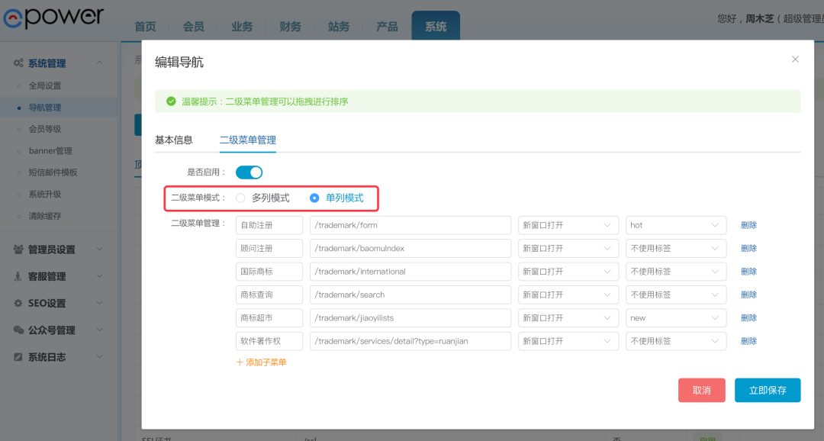The height and width of the screenshot is (441, 824).
Task: Switch to the 基本信息 tab
Action: (174, 140)
